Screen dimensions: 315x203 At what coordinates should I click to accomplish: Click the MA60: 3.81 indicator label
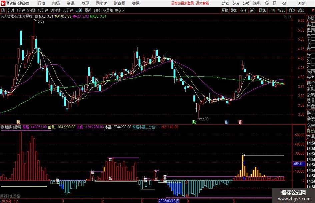(98, 16)
